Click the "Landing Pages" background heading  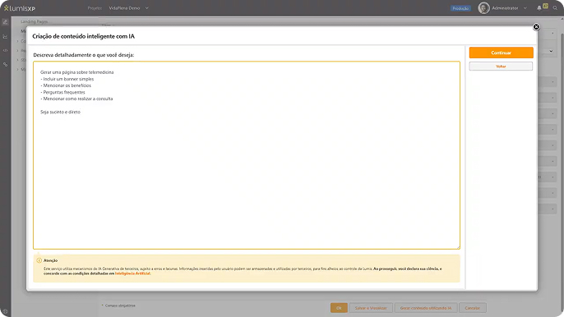[35, 21]
